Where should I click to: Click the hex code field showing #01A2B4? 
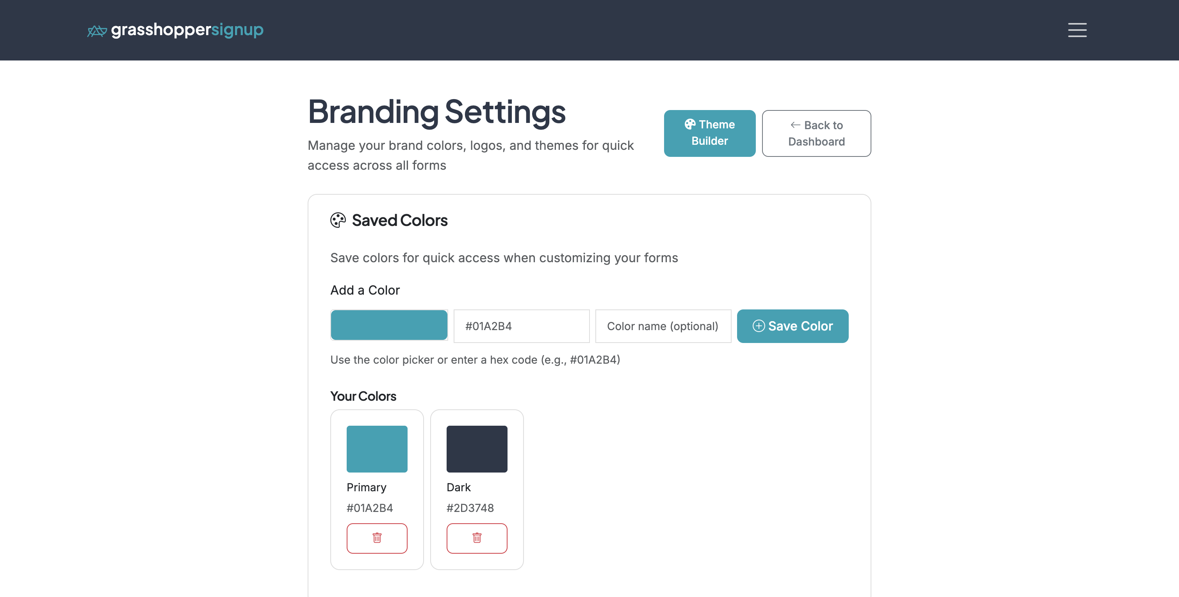click(521, 326)
